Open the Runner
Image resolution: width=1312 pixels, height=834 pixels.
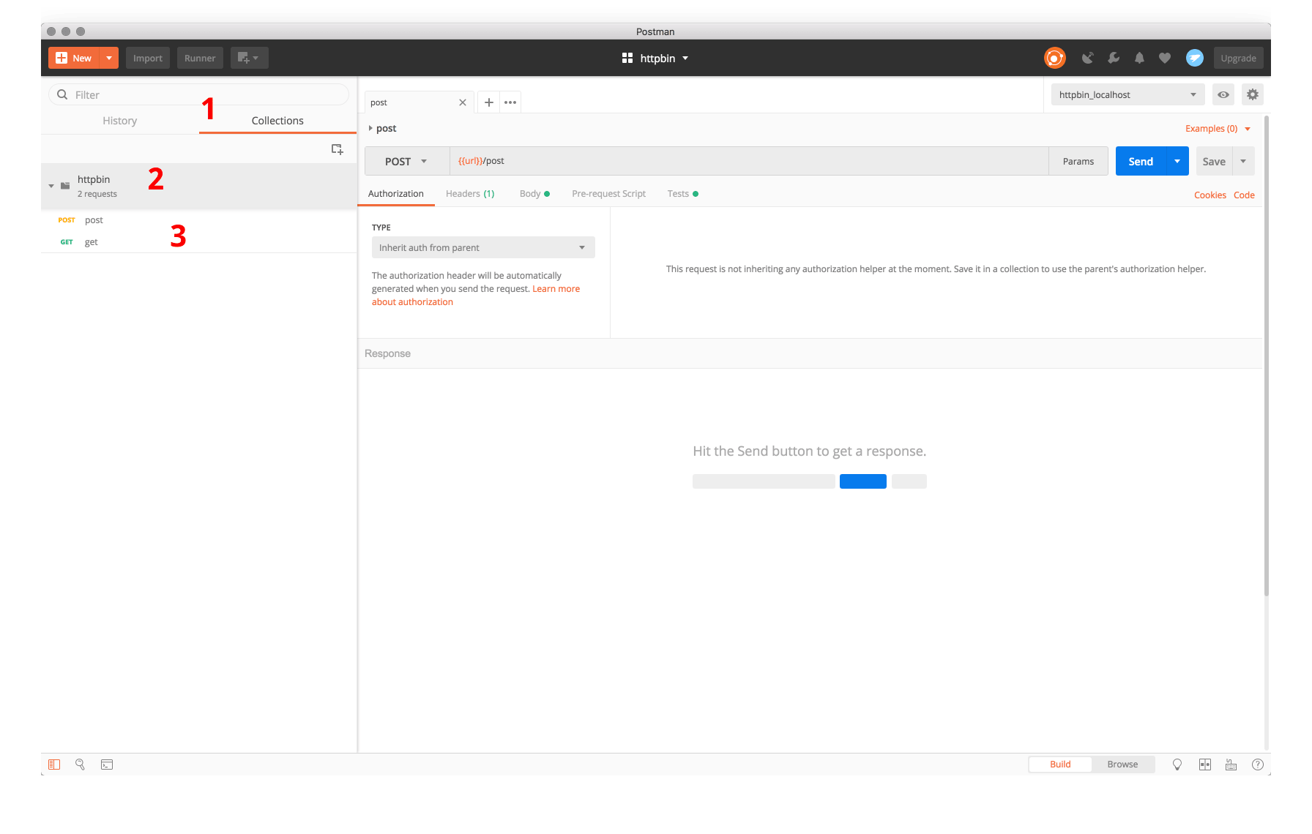click(x=200, y=58)
